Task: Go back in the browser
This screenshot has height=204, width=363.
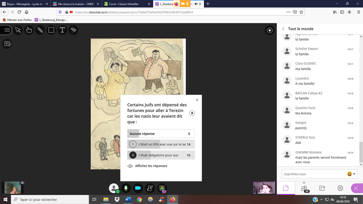Action: (x=5, y=12)
